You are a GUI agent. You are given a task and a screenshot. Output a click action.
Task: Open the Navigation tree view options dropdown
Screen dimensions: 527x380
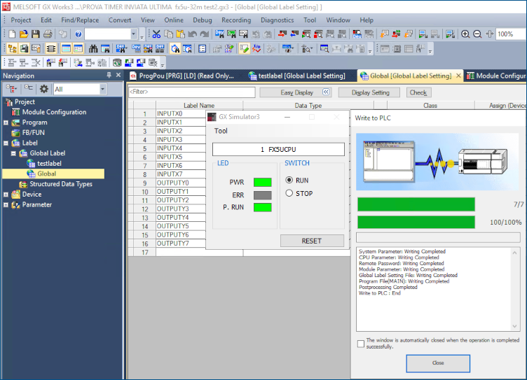click(x=11, y=89)
